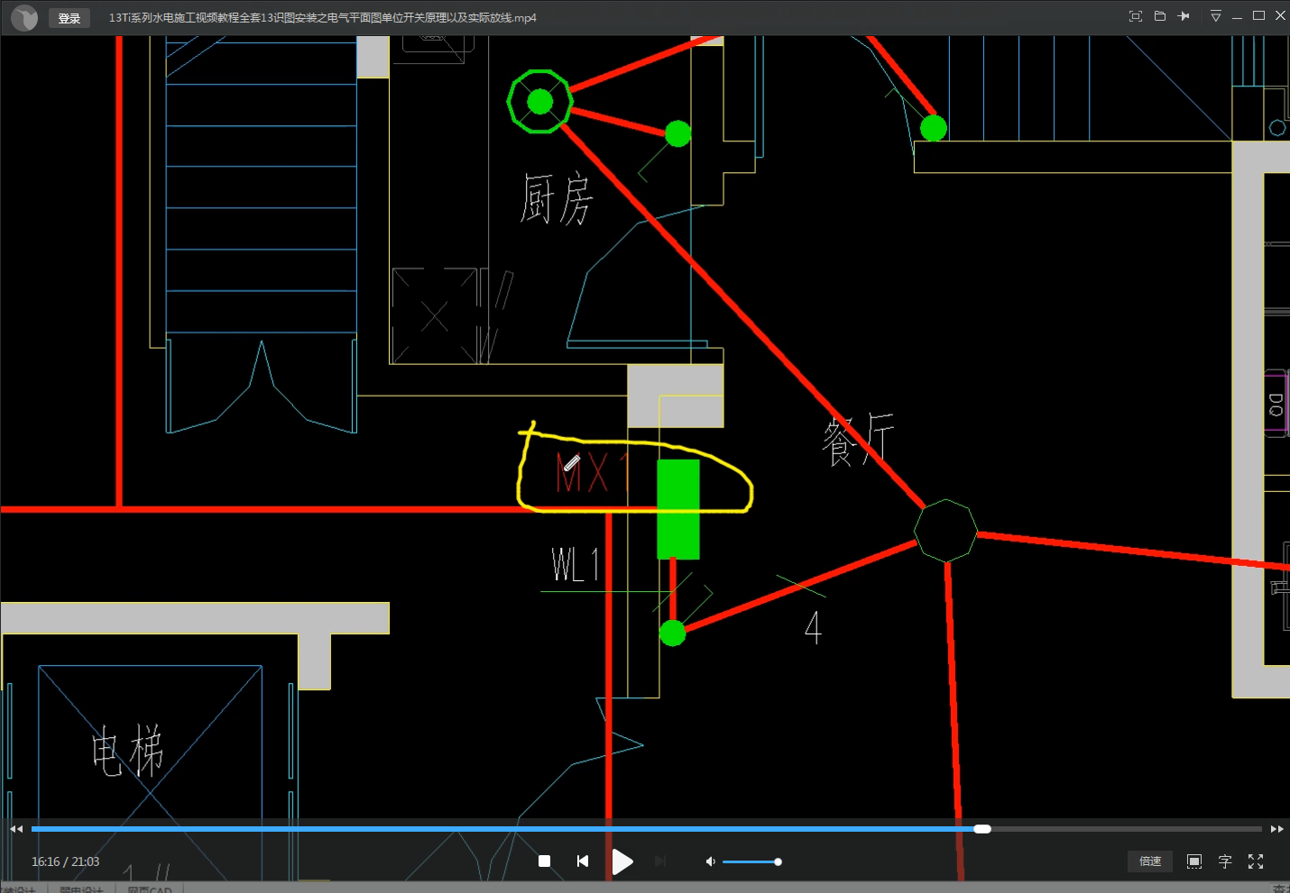The image size is (1290, 893).
Task: Mute the audio with speaker icon
Action: 710,861
